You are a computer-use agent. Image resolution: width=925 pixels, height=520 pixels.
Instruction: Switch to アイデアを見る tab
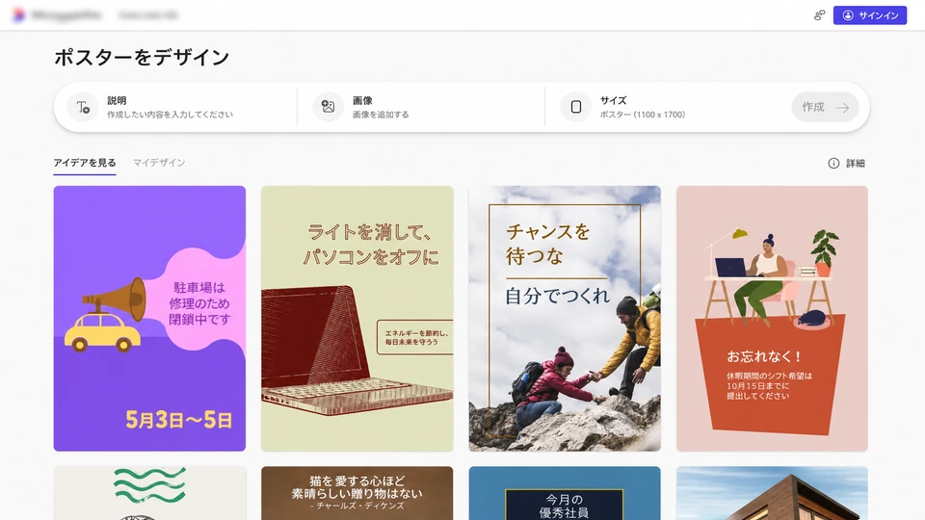pyautogui.click(x=85, y=163)
